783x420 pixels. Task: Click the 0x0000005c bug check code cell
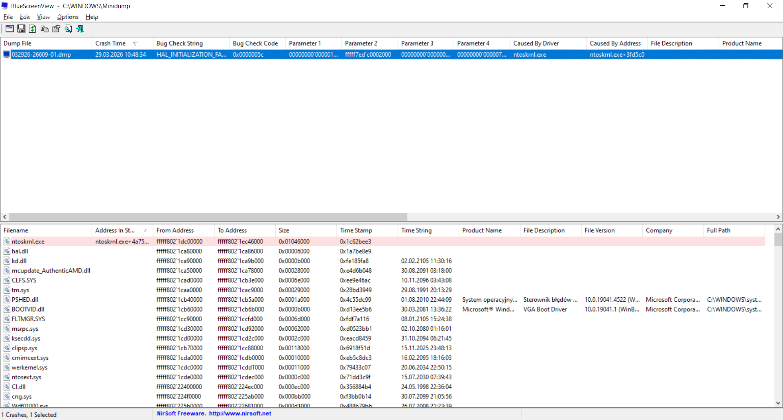tap(248, 55)
